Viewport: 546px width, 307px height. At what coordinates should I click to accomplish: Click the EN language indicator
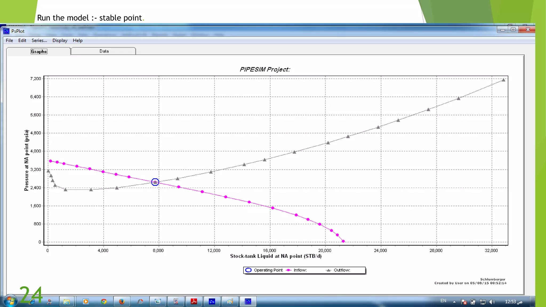point(443,301)
